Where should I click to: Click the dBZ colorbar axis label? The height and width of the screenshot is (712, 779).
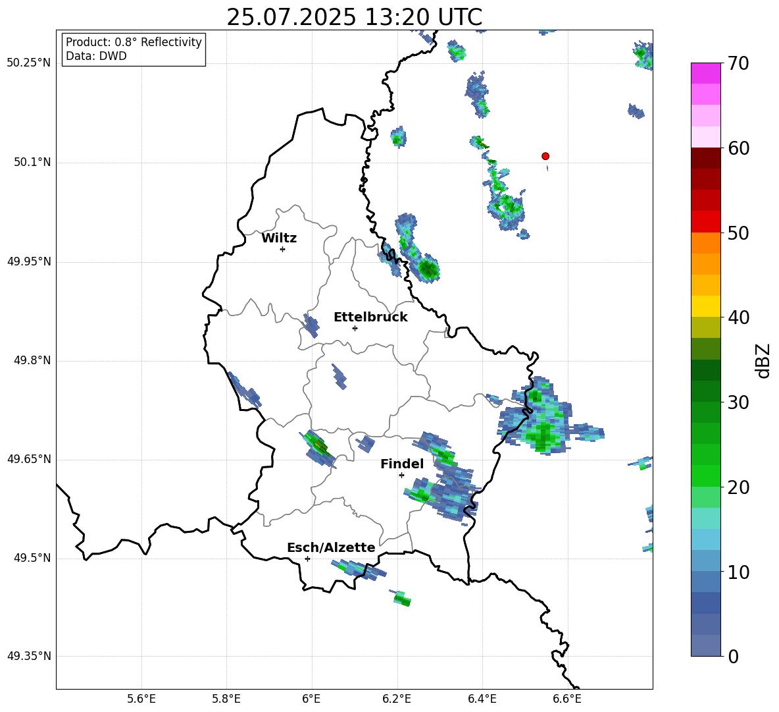(763, 360)
